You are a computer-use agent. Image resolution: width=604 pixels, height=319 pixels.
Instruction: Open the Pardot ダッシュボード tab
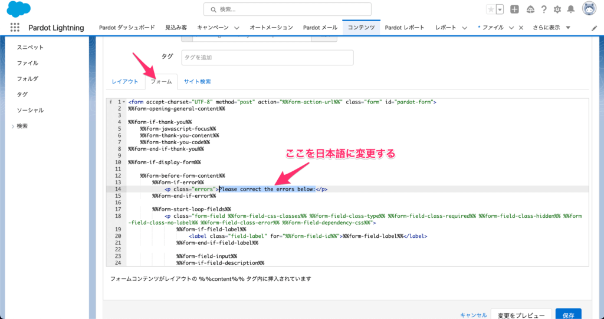127,27
